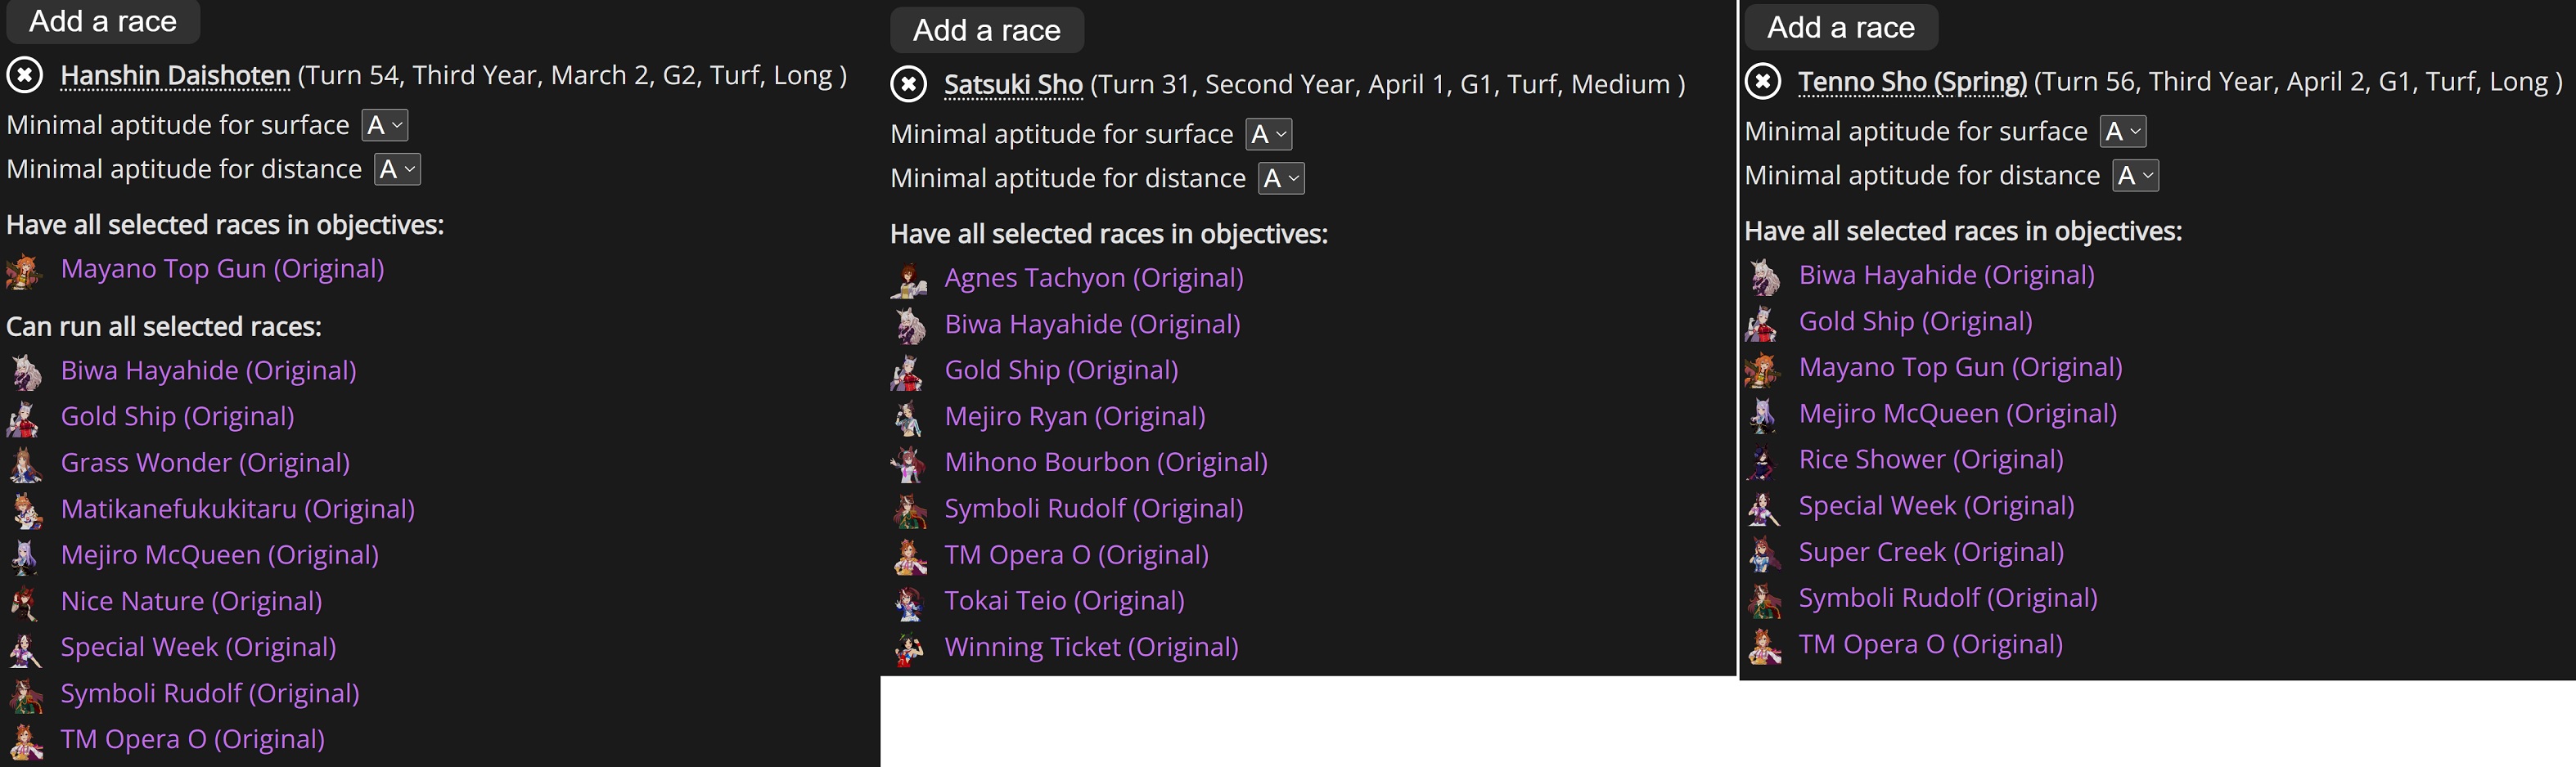2576x767 pixels.
Task: Remove the Satsuki Sho race with X icon
Action: (909, 84)
